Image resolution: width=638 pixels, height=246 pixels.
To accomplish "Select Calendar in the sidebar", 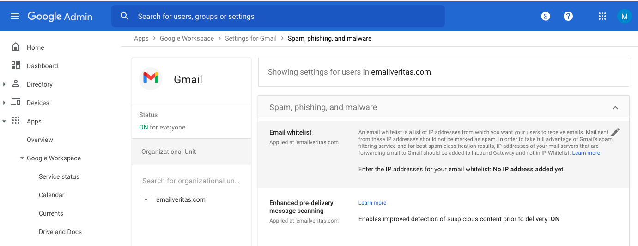I will (x=52, y=195).
